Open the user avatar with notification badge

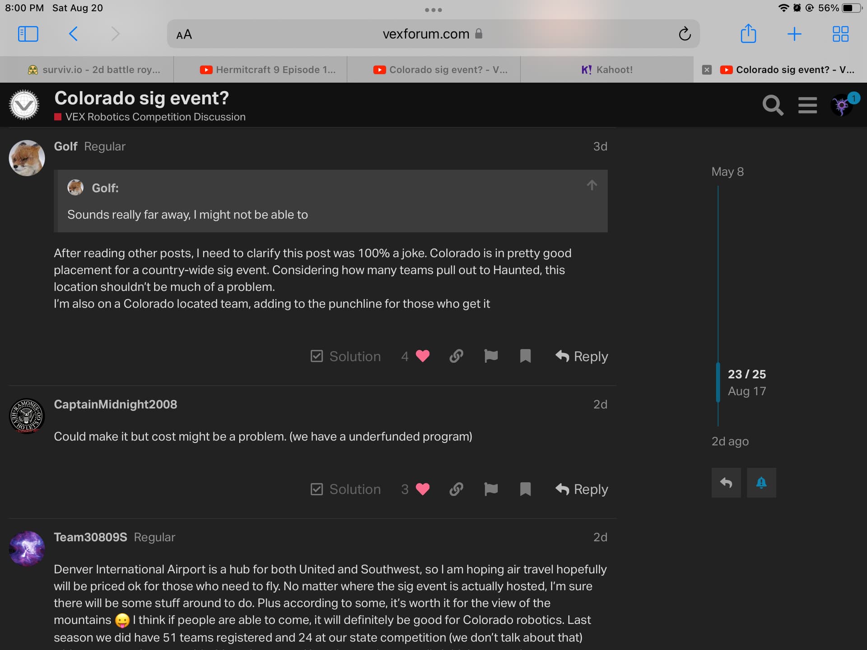[x=841, y=106]
